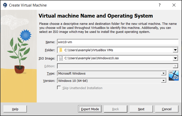Switch to Expert Mode
The width and height of the screenshot is (182, 116).
tap(90, 109)
